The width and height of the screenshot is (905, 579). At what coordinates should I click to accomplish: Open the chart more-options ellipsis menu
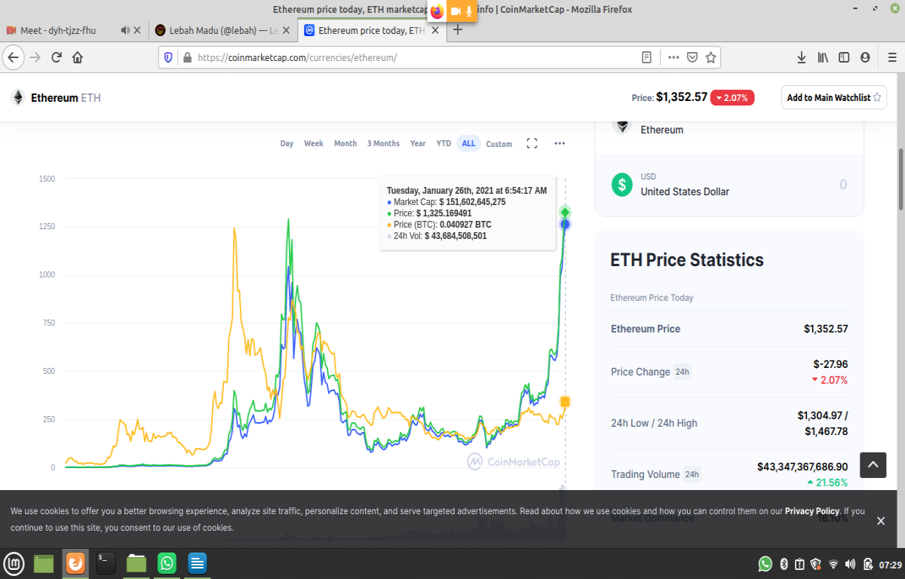pyautogui.click(x=560, y=143)
